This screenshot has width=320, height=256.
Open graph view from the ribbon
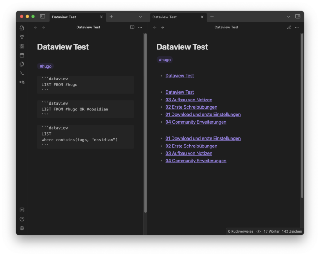pyautogui.click(x=22, y=37)
